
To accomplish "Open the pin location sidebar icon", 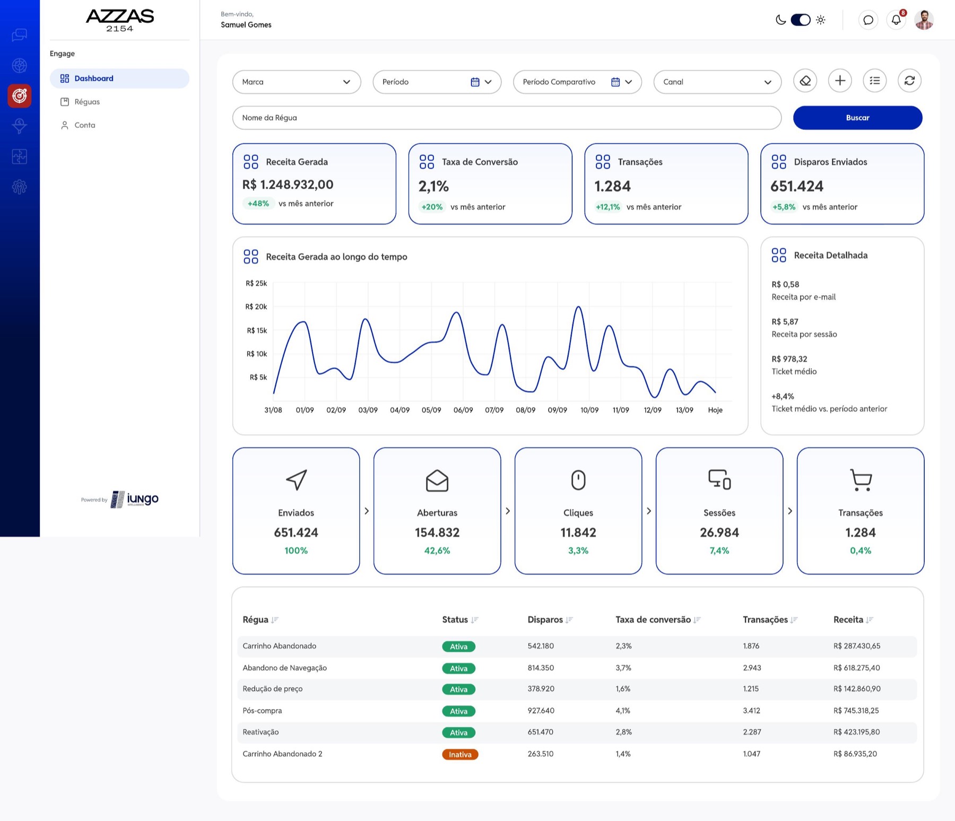I will 20,126.
